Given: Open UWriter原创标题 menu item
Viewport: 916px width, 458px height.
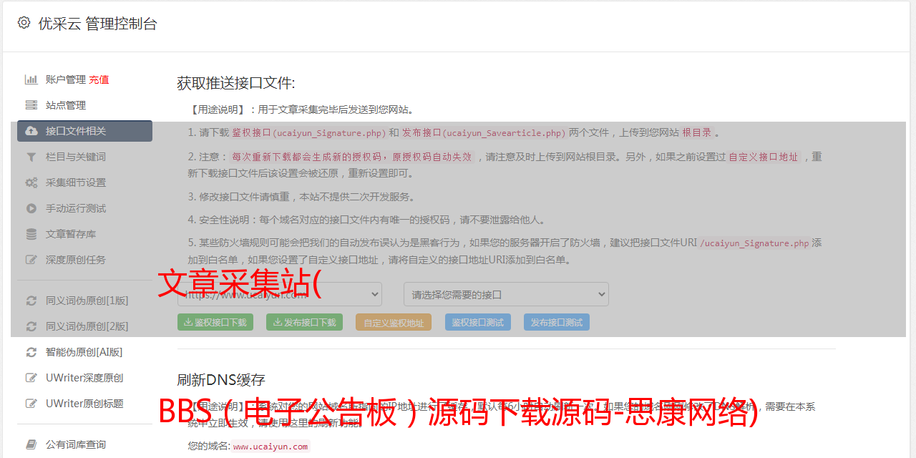Looking at the screenshot, I should pos(84,404).
